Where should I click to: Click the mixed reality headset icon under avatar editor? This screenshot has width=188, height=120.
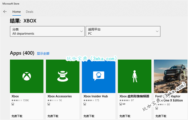click(124, 104)
